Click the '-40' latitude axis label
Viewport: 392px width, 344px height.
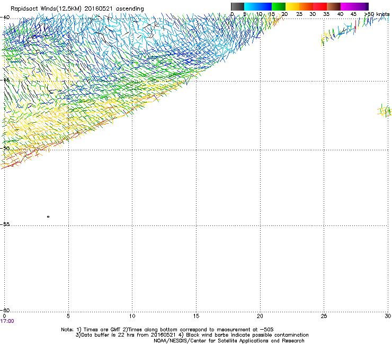5,17
